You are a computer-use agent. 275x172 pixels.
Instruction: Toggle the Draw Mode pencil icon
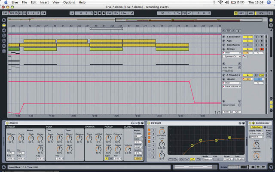point(132,13)
